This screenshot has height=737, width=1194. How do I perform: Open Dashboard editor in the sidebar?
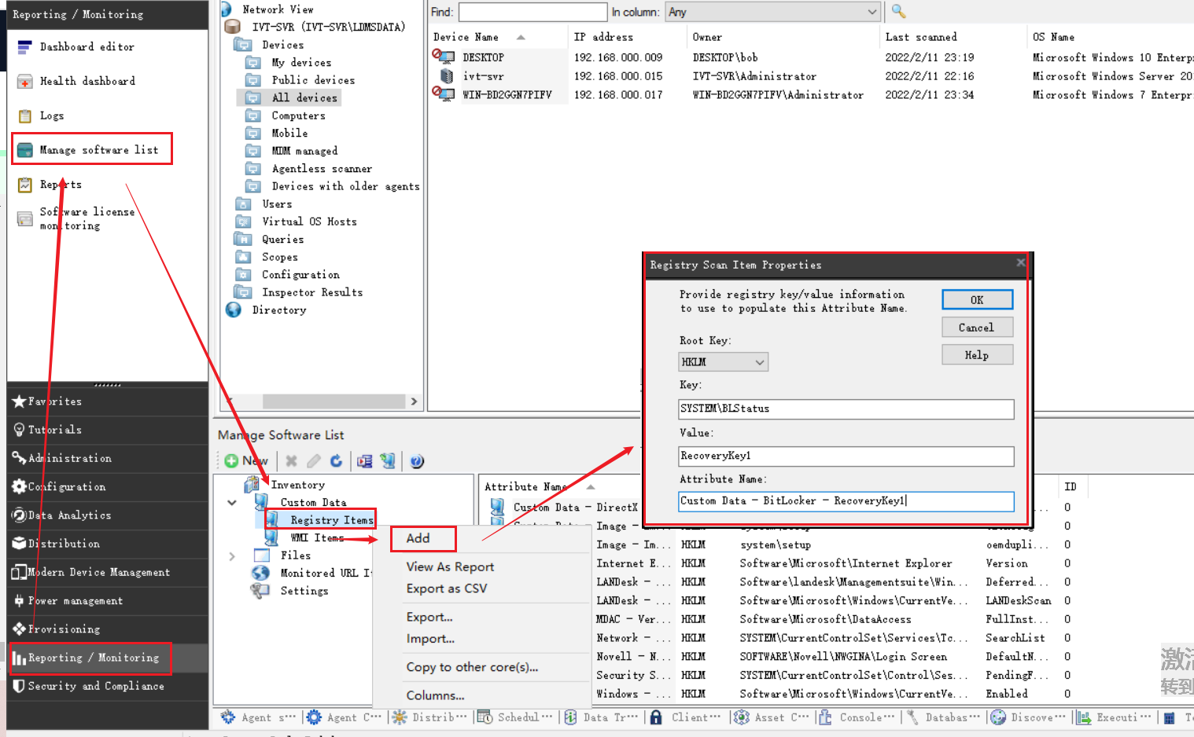87,47
